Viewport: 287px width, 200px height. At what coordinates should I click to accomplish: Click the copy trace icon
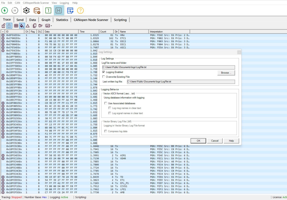(x=35, y=26)
